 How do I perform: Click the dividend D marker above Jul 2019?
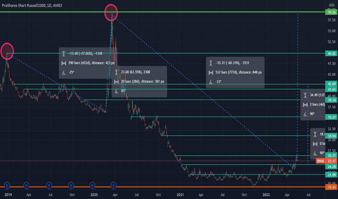(49, 186)
